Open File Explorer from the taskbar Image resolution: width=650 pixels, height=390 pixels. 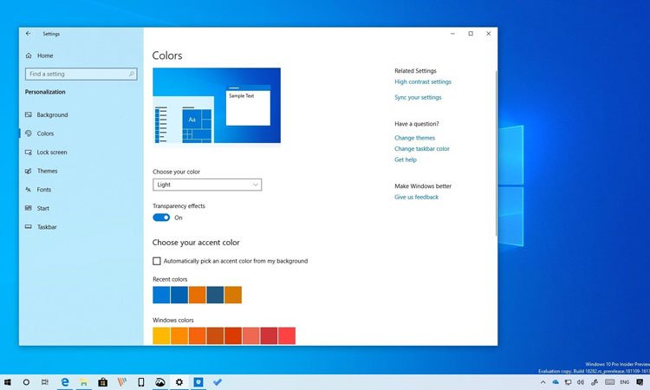tap(84, 381)
